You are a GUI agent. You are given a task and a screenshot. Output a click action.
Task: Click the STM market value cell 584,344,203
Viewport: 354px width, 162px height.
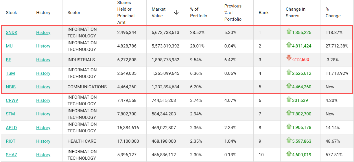click(164, 114)
